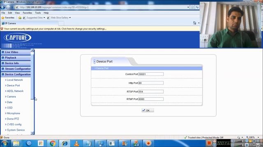Open the Home button dropdown arrow
This screenshot has width=263, height=147.
(199, 23)
